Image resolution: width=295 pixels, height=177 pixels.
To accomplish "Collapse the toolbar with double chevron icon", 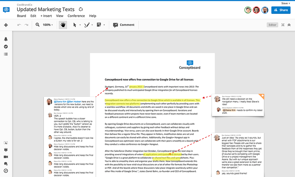I will click(x=289, y=25).
